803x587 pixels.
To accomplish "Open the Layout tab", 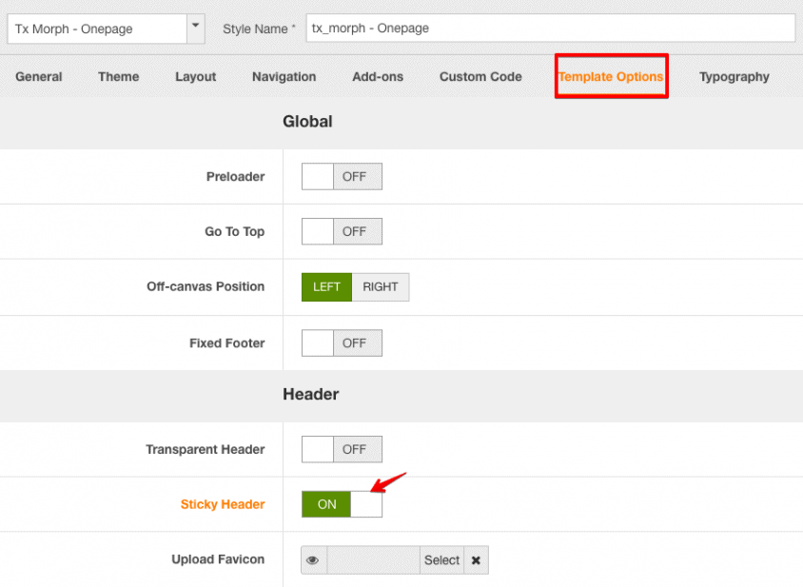I will click(x=196, y=77).
